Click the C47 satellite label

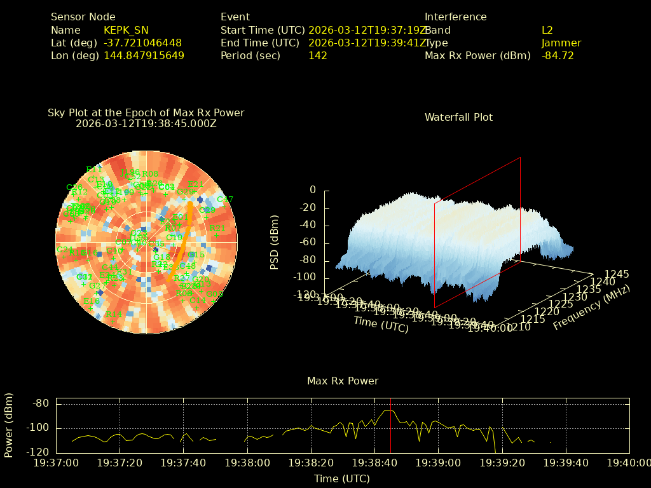(225, 200)
